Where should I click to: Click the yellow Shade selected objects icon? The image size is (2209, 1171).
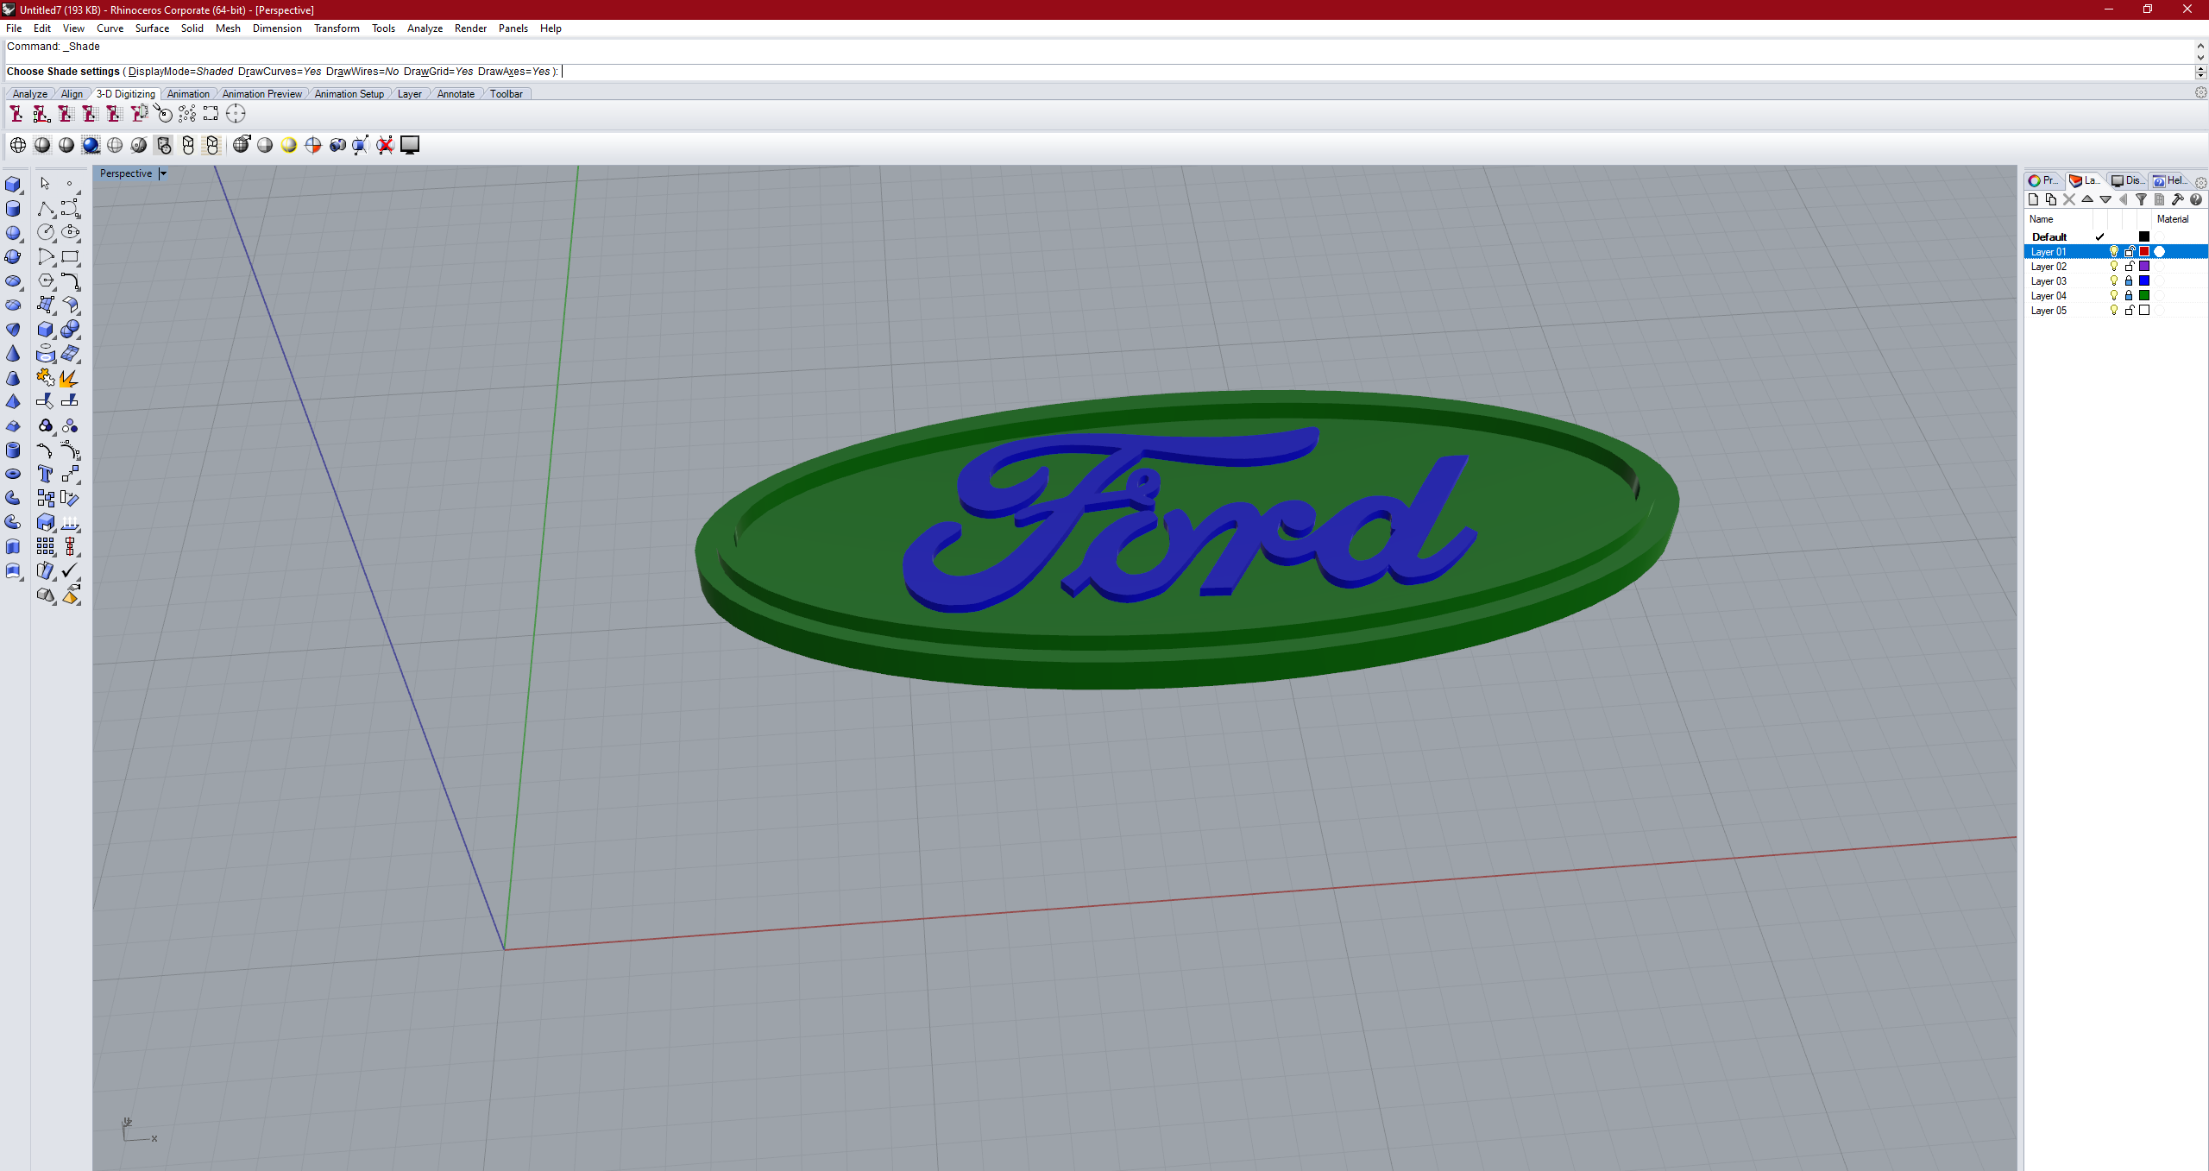pos(288,145)
